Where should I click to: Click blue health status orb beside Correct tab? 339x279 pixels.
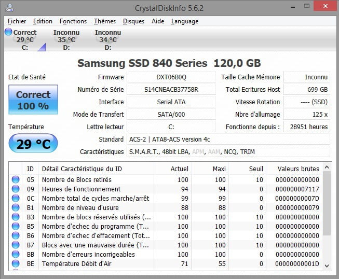point(8,32)
